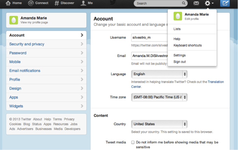Toggle the gear settings menu
This screenshot has height=150, width=238.
[209, 3]
